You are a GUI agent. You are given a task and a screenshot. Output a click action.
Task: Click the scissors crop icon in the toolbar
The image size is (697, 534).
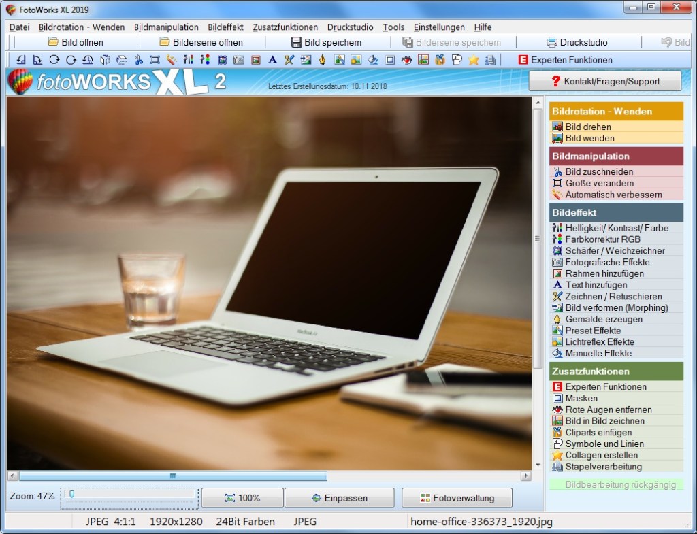(138, 60)
